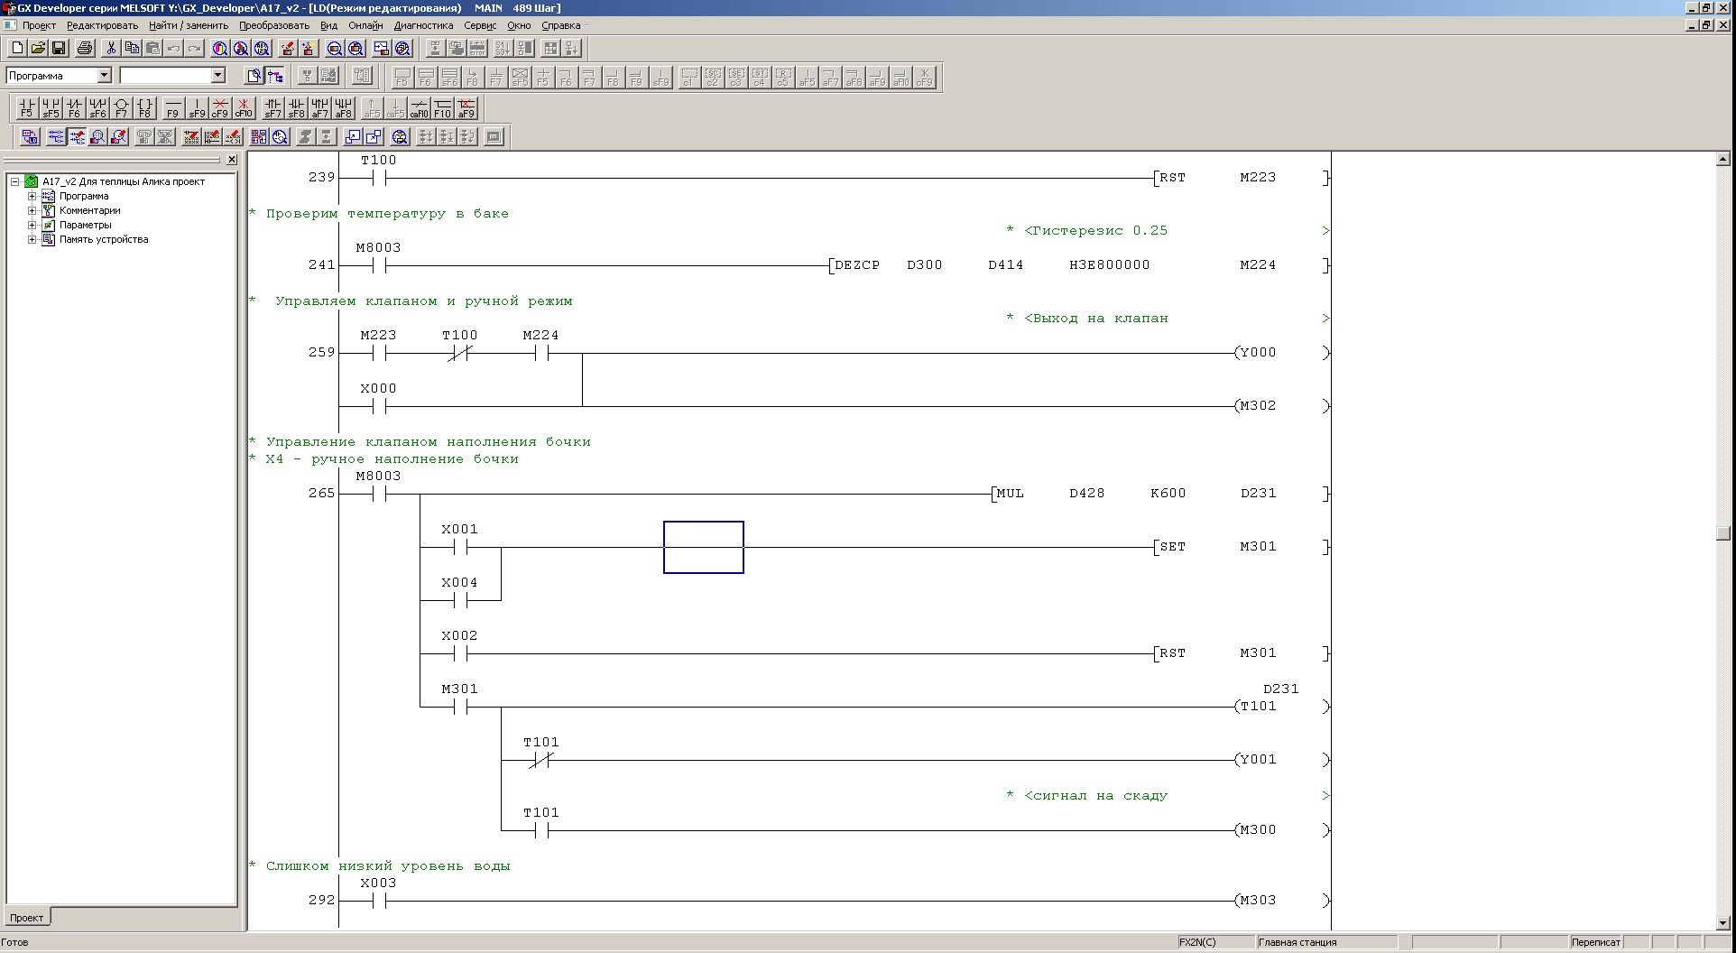Toggle project data list tree icon
This screenshot has height=953, width=1736.
275,76
